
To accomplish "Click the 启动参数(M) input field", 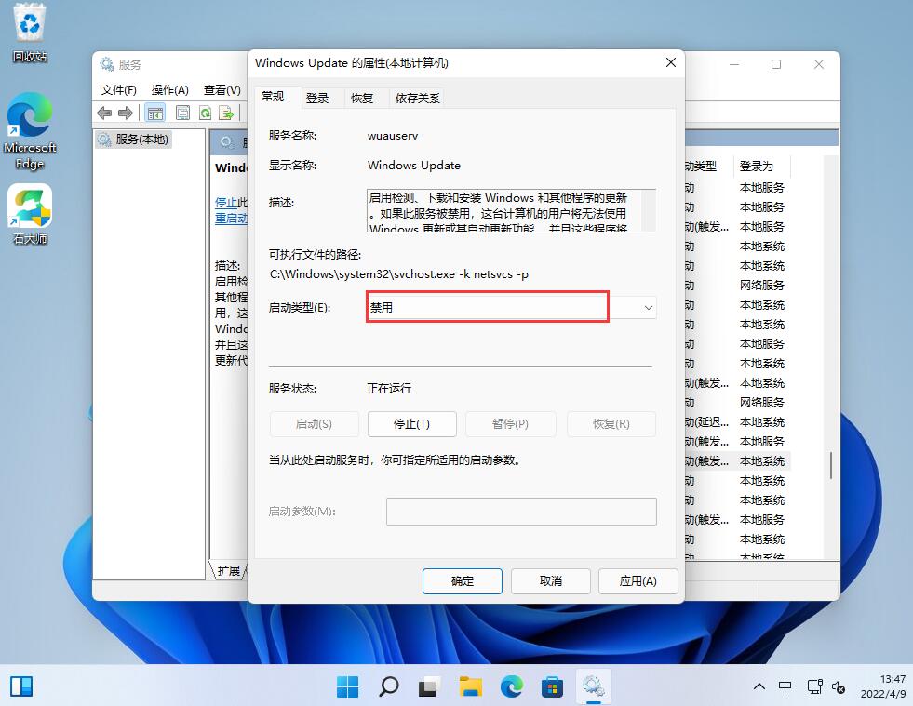I will click(x=520, y=511).
